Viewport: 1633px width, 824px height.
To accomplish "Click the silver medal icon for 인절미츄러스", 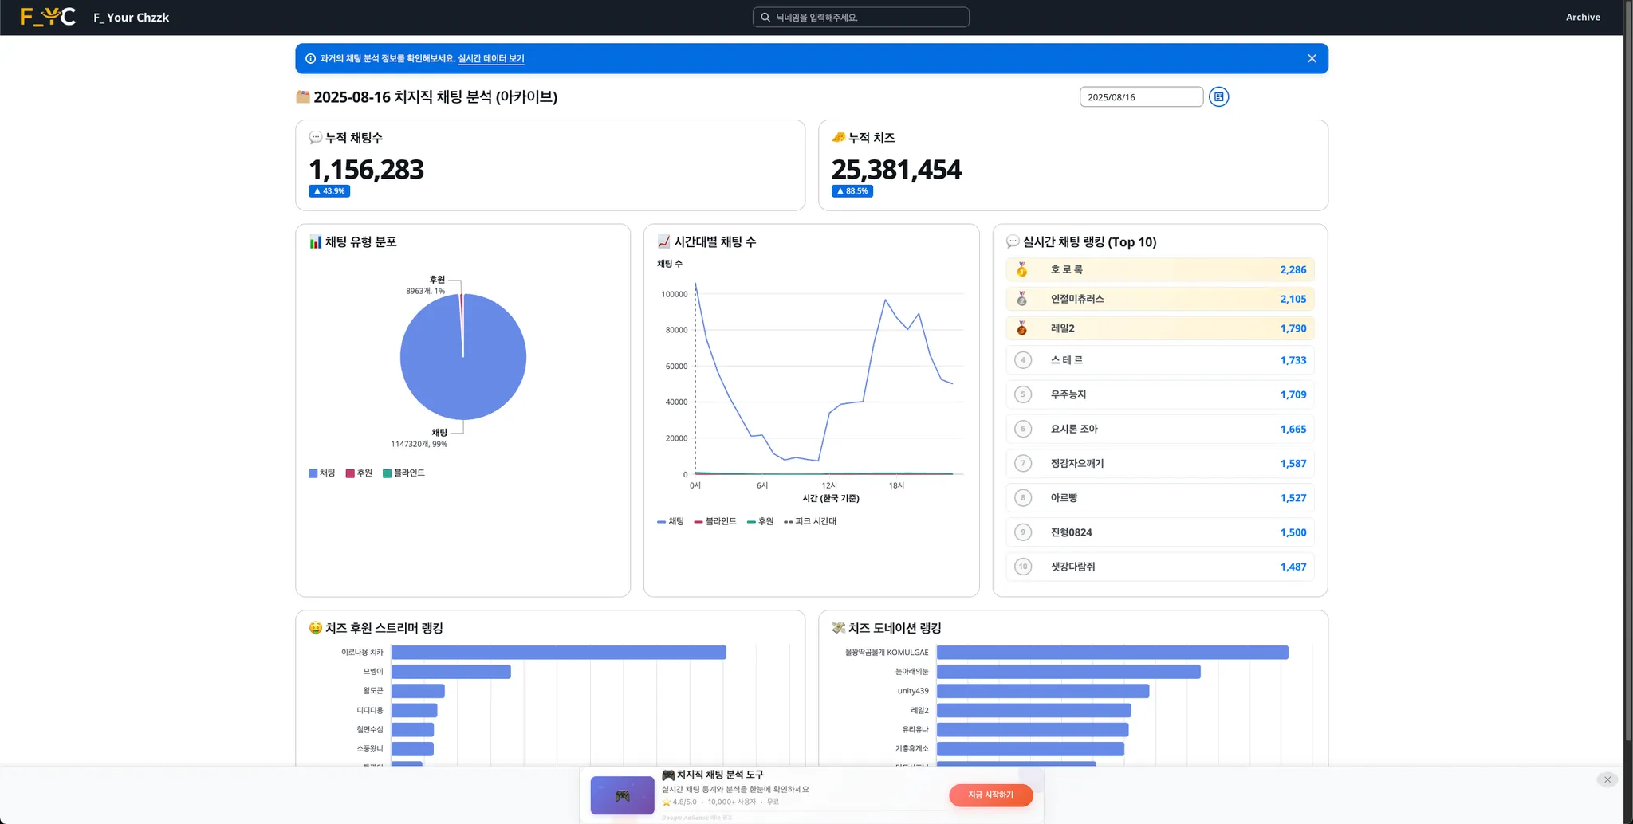I will click(1022, 299).
